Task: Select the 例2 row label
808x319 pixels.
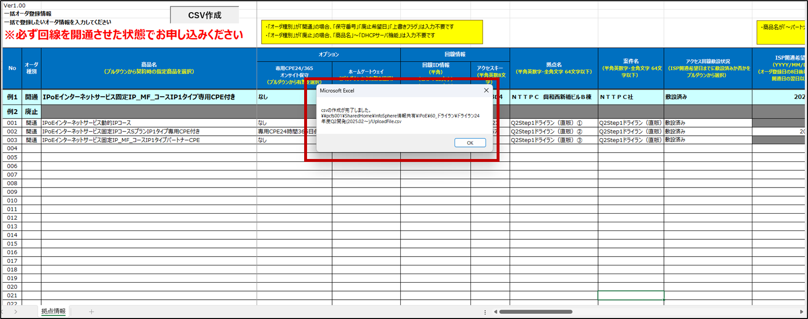Action: (x=12, y=112)
